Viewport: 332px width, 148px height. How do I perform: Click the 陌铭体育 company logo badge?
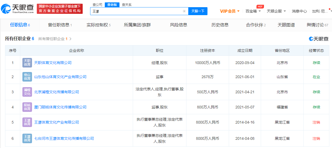[27, 107]
